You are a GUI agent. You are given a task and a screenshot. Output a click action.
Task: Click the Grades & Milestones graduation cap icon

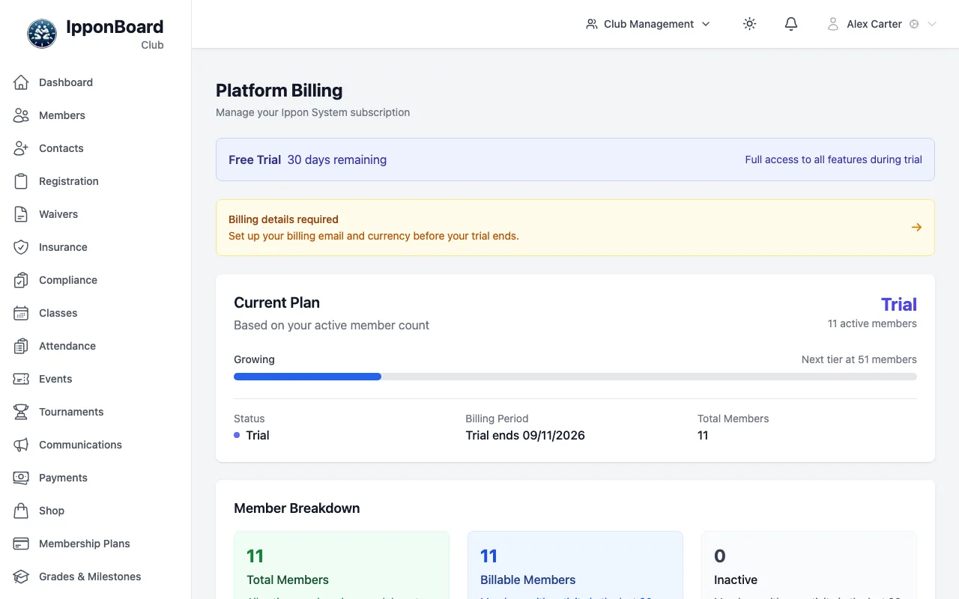(x=21, y=577)
